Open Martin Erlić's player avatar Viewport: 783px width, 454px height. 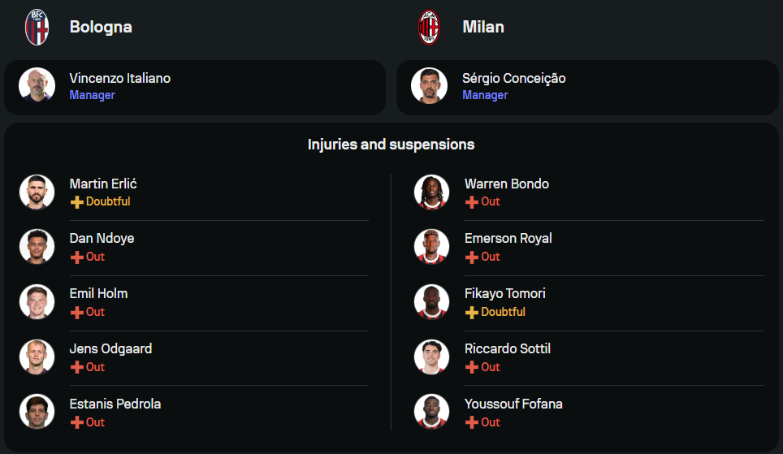click(x=37, y=192)
